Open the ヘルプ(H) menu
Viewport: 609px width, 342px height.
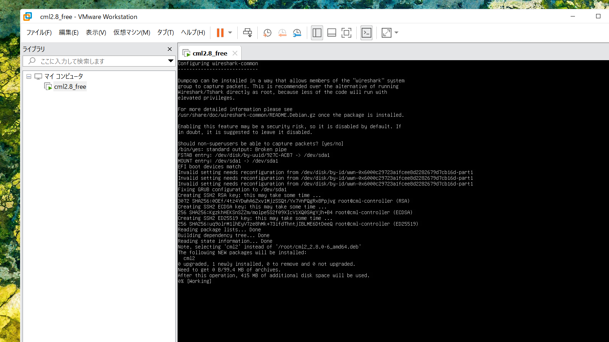[x=193, y=33]
